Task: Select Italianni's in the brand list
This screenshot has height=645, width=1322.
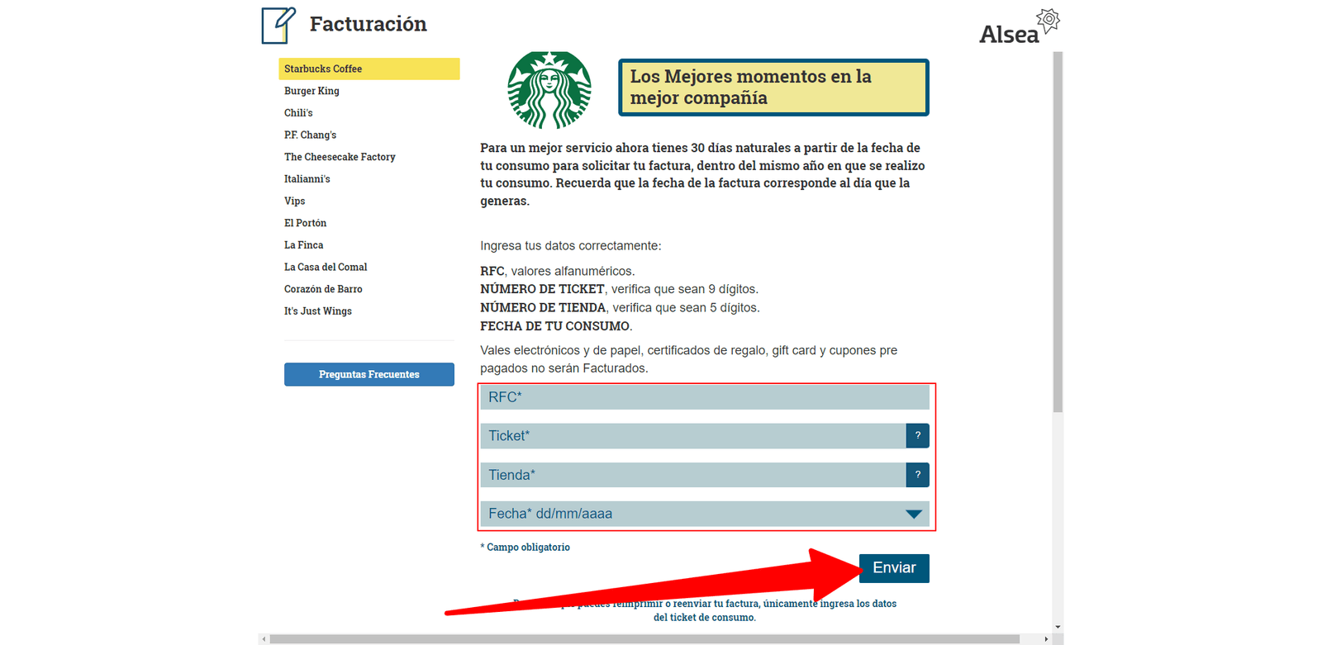Action: point(307,179)
